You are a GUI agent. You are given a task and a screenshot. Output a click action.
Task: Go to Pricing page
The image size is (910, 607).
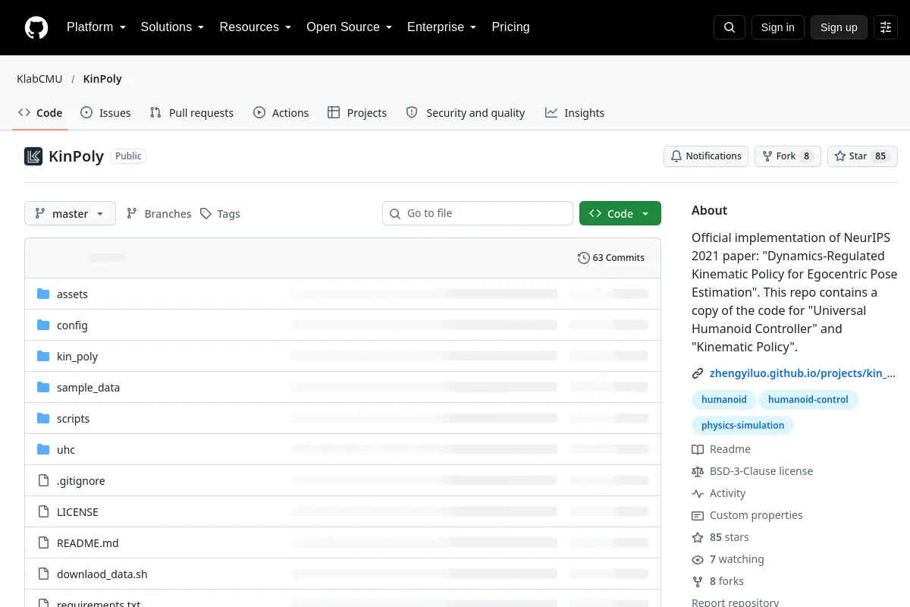[510, 27]
